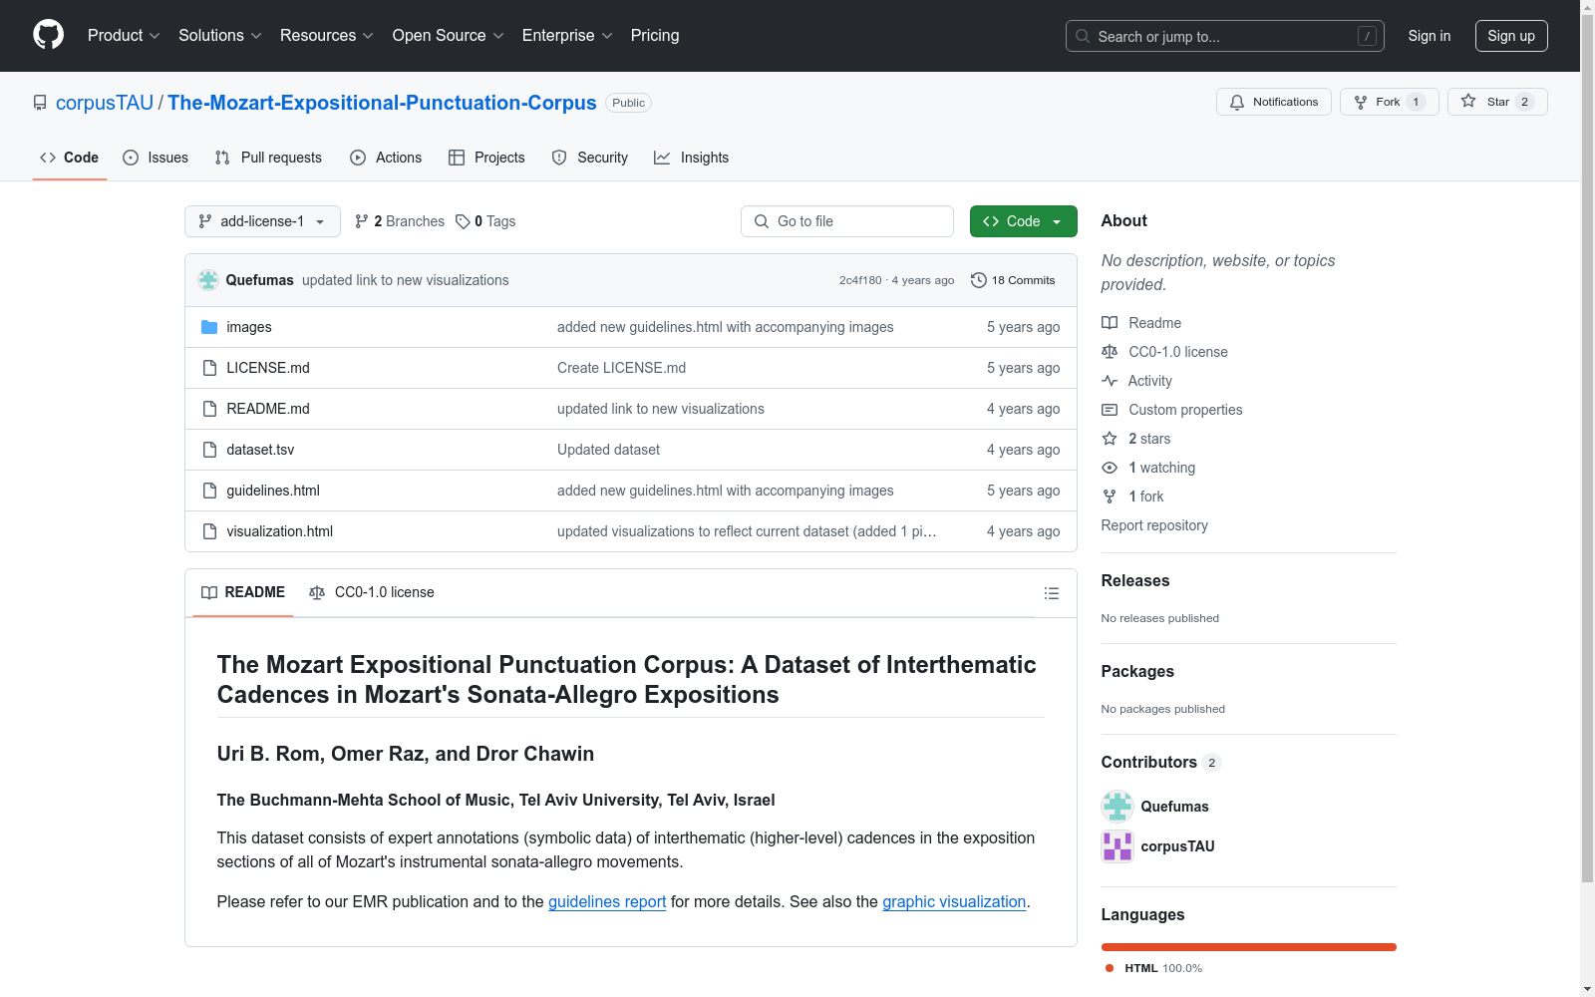Open The-Mozart-Expositional-Punctuation-Corpus repository link
The height and width of the screenshot is (997, 1595).
click(382, 103)
